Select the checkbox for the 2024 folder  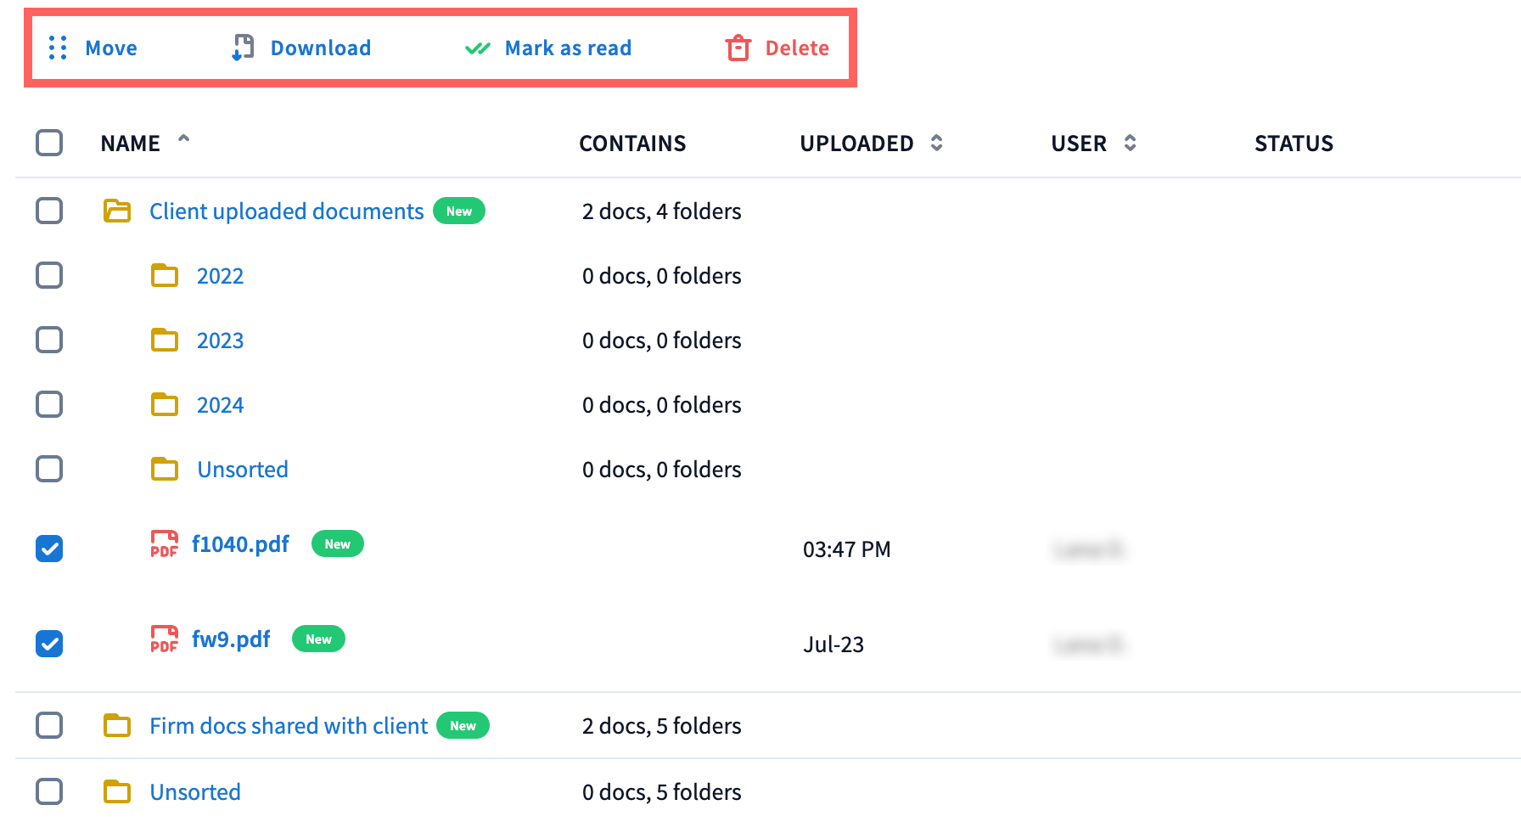tap(49, 404)
